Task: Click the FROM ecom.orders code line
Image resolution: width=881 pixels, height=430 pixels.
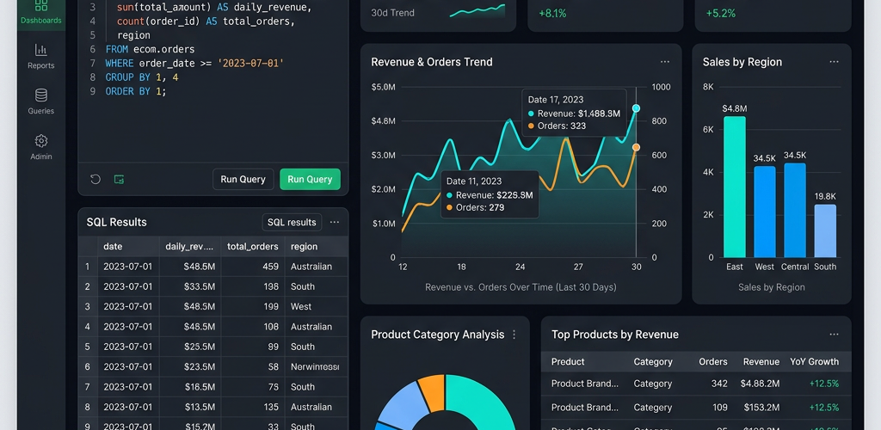Action: [x=150, y=49]
